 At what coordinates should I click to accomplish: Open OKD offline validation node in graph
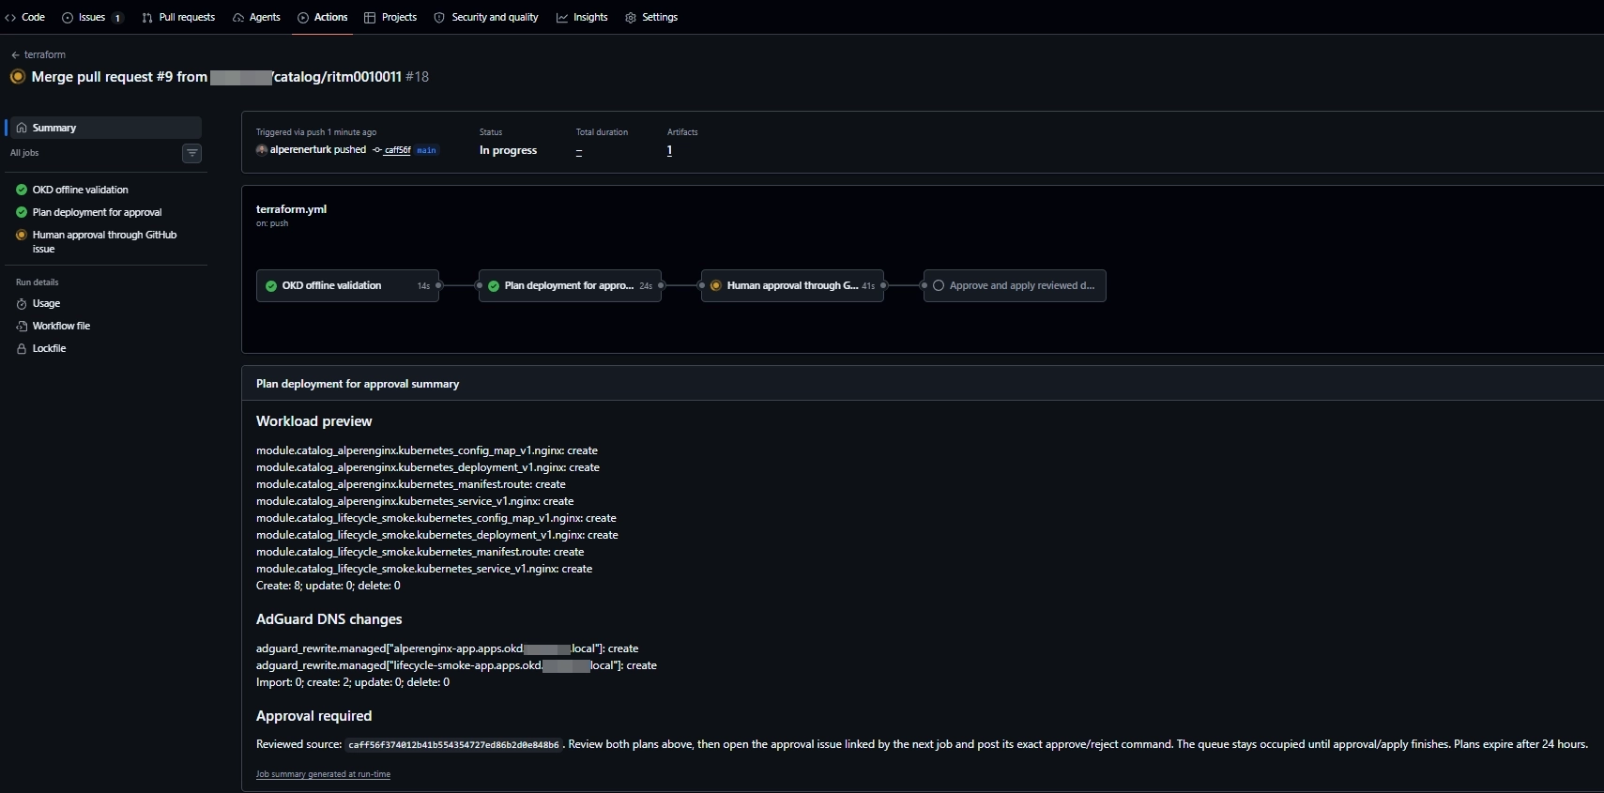tap(347, 285)
